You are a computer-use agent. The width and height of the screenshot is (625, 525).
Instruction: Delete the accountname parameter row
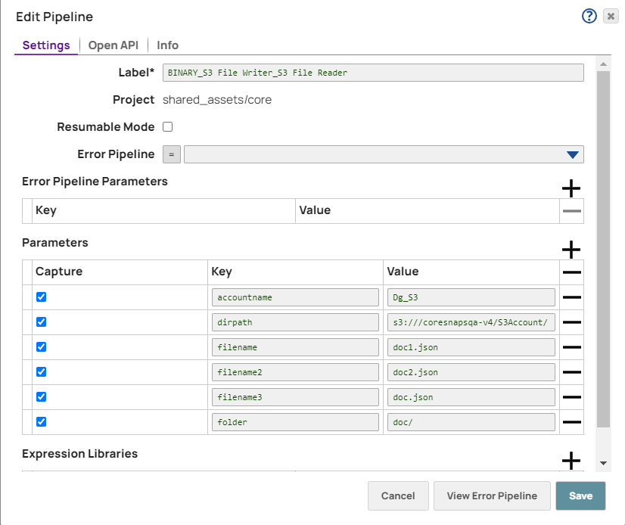pos(572,297)
